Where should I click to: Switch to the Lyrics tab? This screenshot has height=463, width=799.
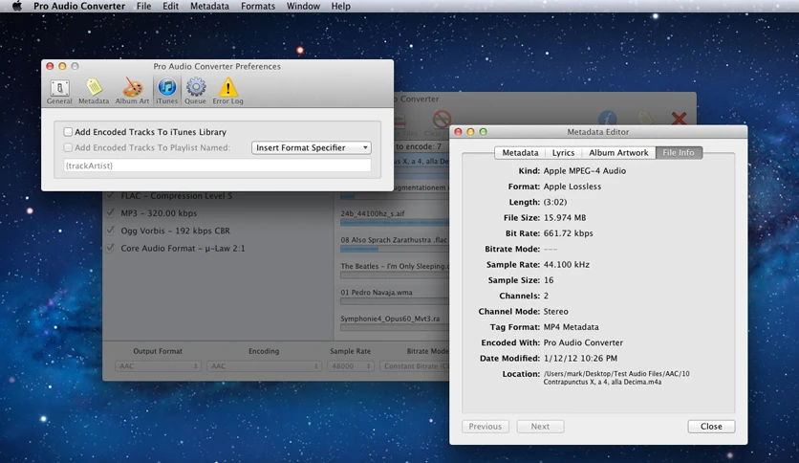point(563,153)
